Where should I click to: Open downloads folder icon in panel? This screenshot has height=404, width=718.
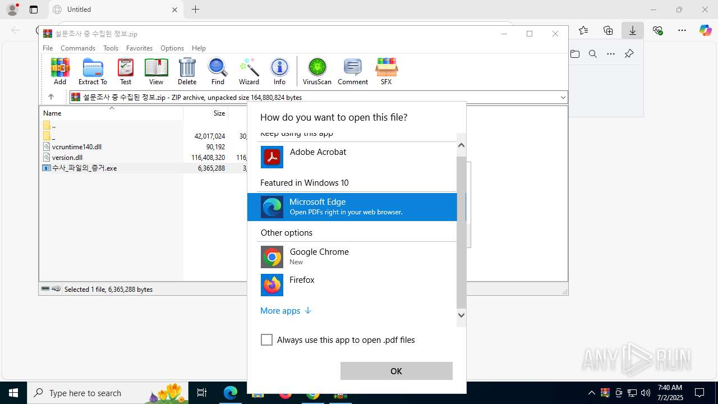click(x=575, y=54)
